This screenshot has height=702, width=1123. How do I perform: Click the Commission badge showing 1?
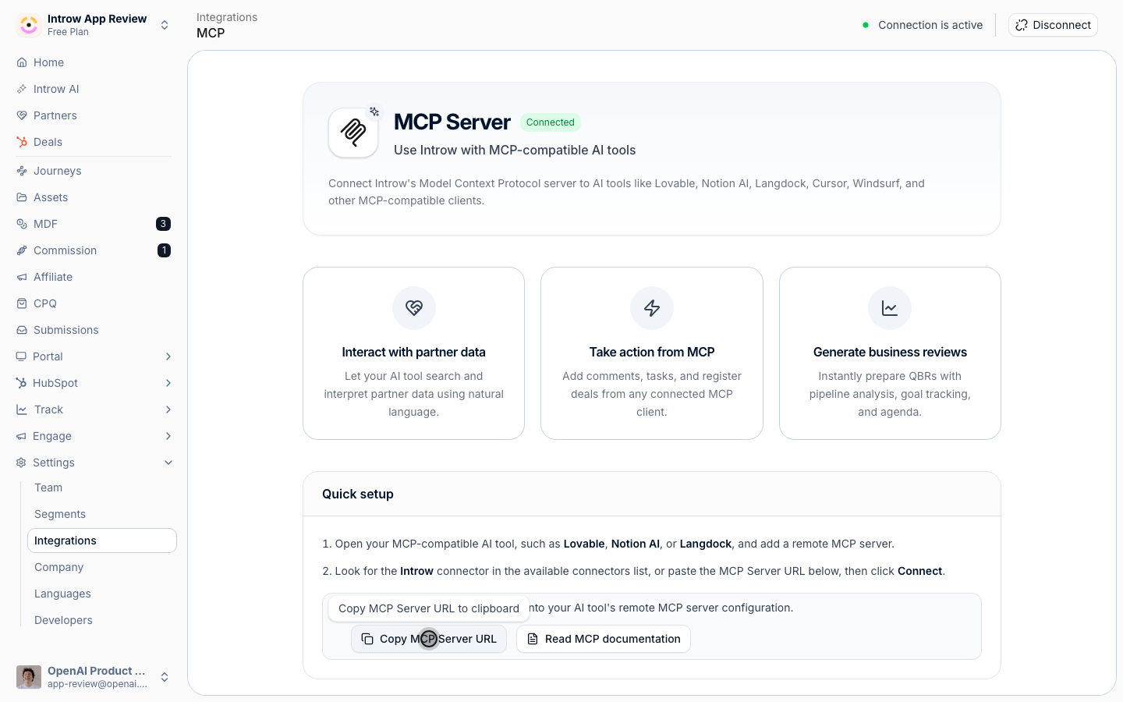[164, 250]
